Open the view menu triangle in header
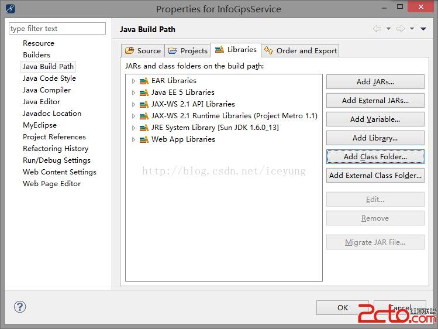 pyautogui.click(x=423, y=29)
